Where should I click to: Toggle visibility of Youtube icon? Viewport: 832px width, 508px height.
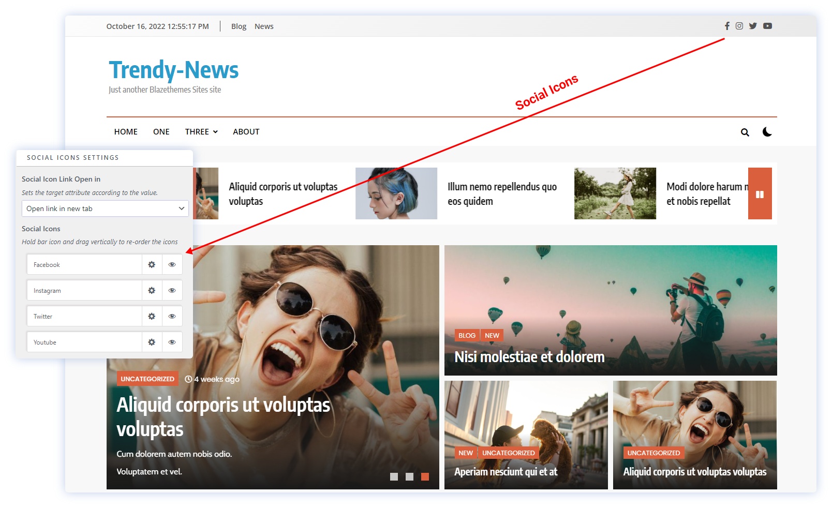[172, 342]
